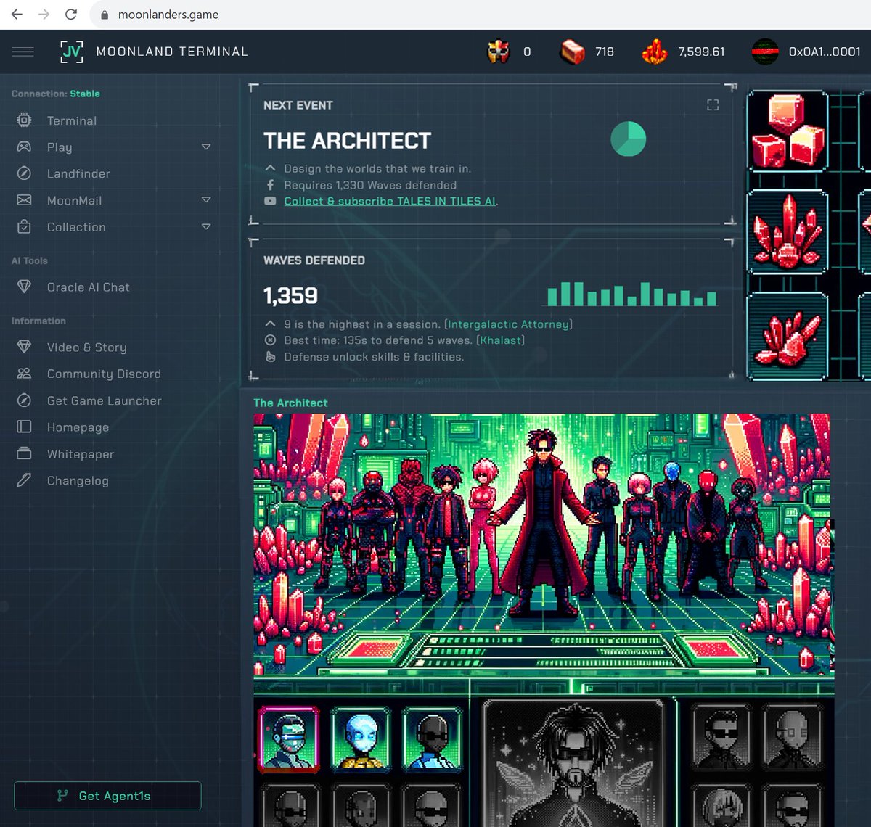Expand the Collection submenu arrow
The width and height of the screenshot is (871, 827).
[206, 226]
